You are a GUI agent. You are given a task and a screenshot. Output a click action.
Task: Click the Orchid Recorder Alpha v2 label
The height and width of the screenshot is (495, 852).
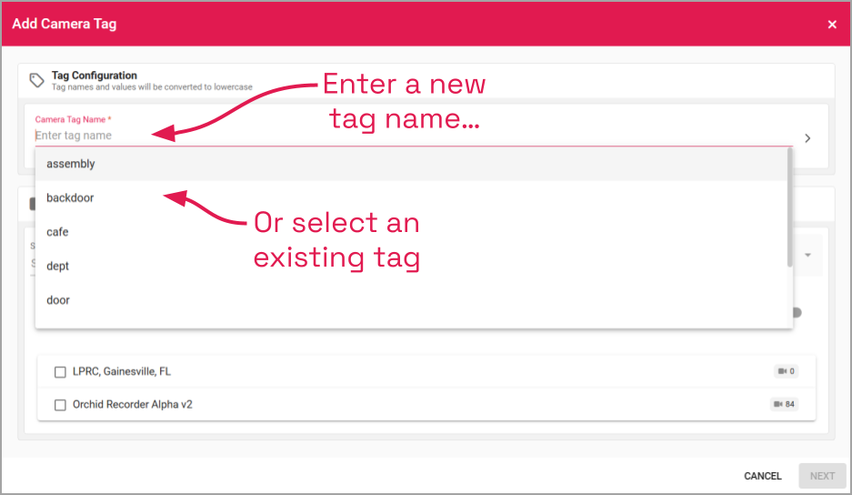pos(133,404)
